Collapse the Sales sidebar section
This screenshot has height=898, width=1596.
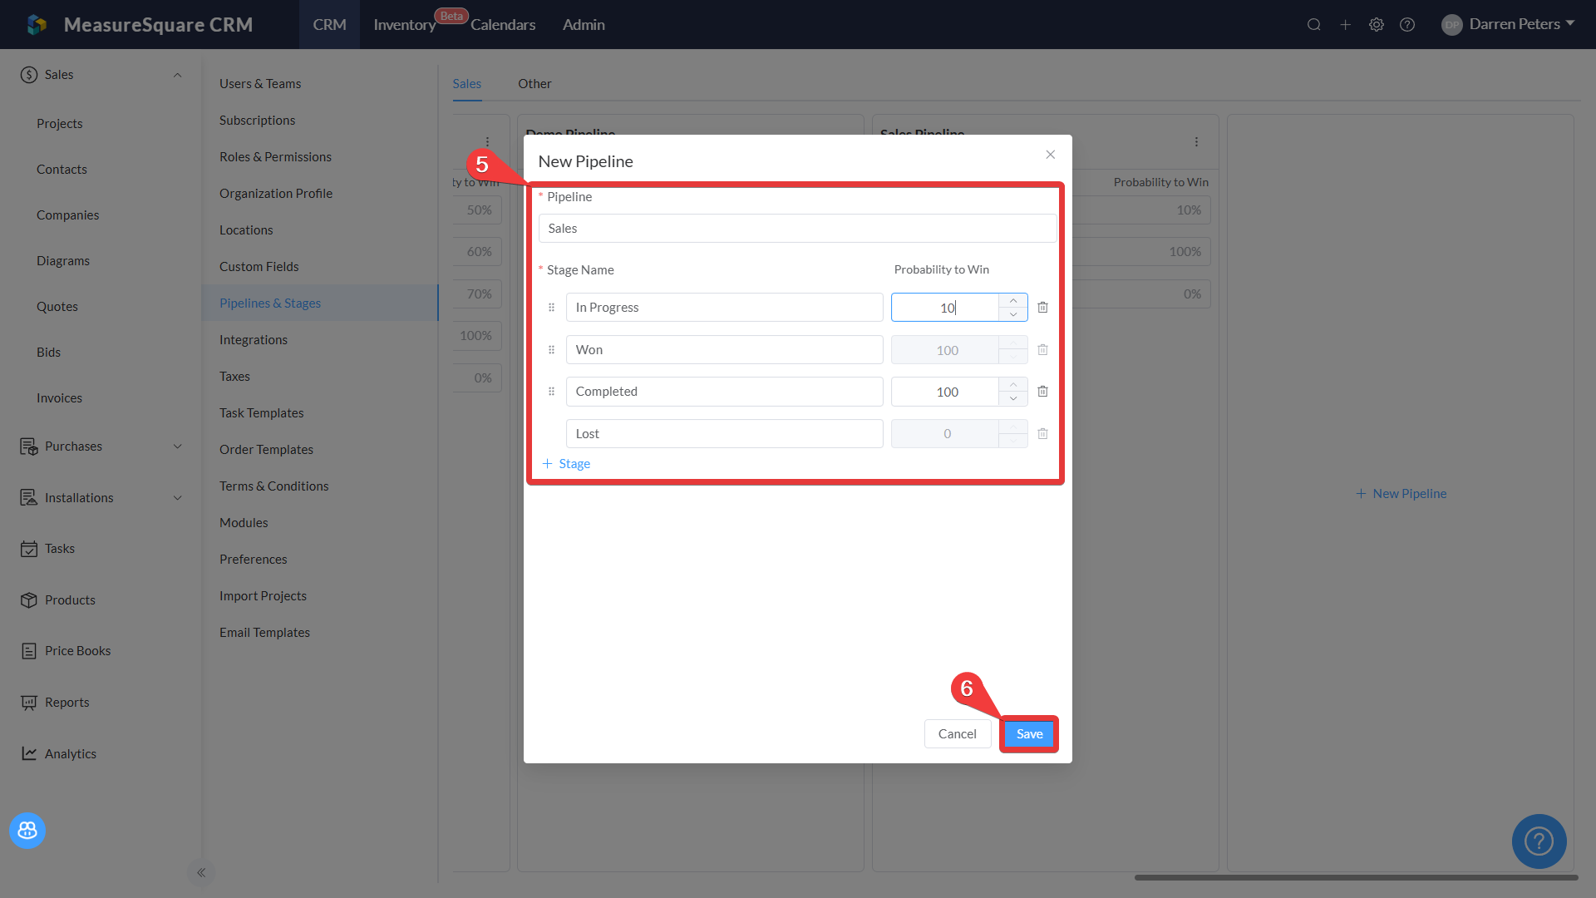pyautogui.click(x=177, y=75)
